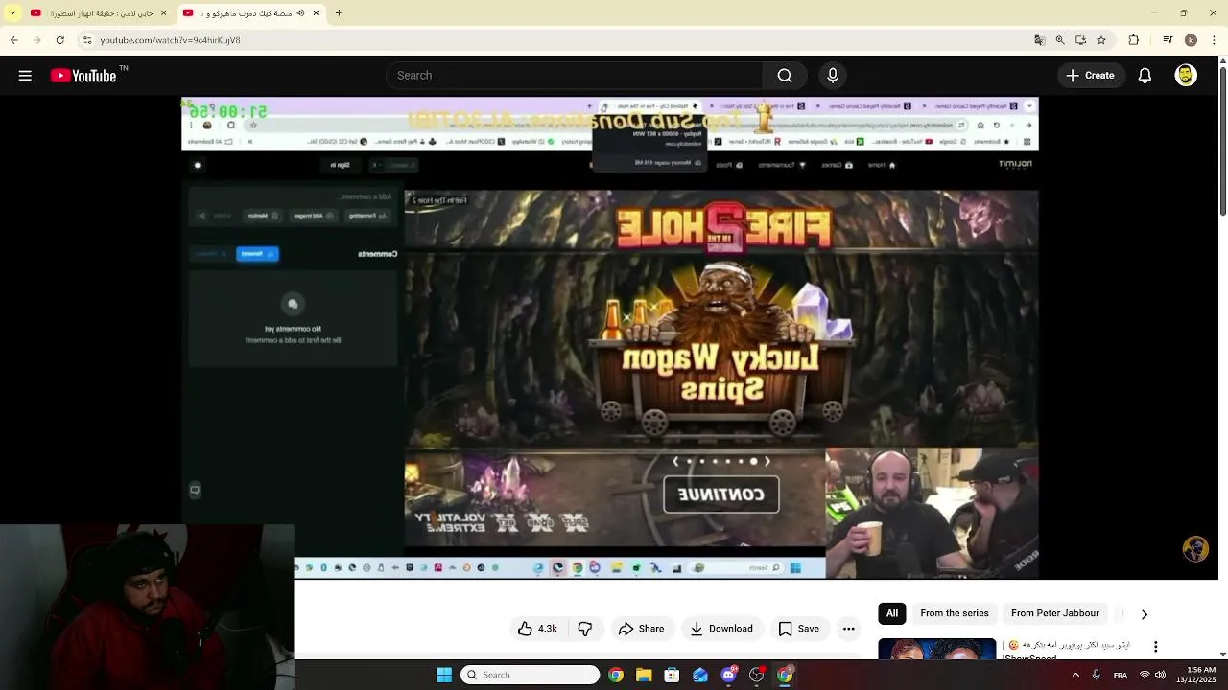
Task: Open File Explorer from the taskbar
Action: click(x=644, y=675)
